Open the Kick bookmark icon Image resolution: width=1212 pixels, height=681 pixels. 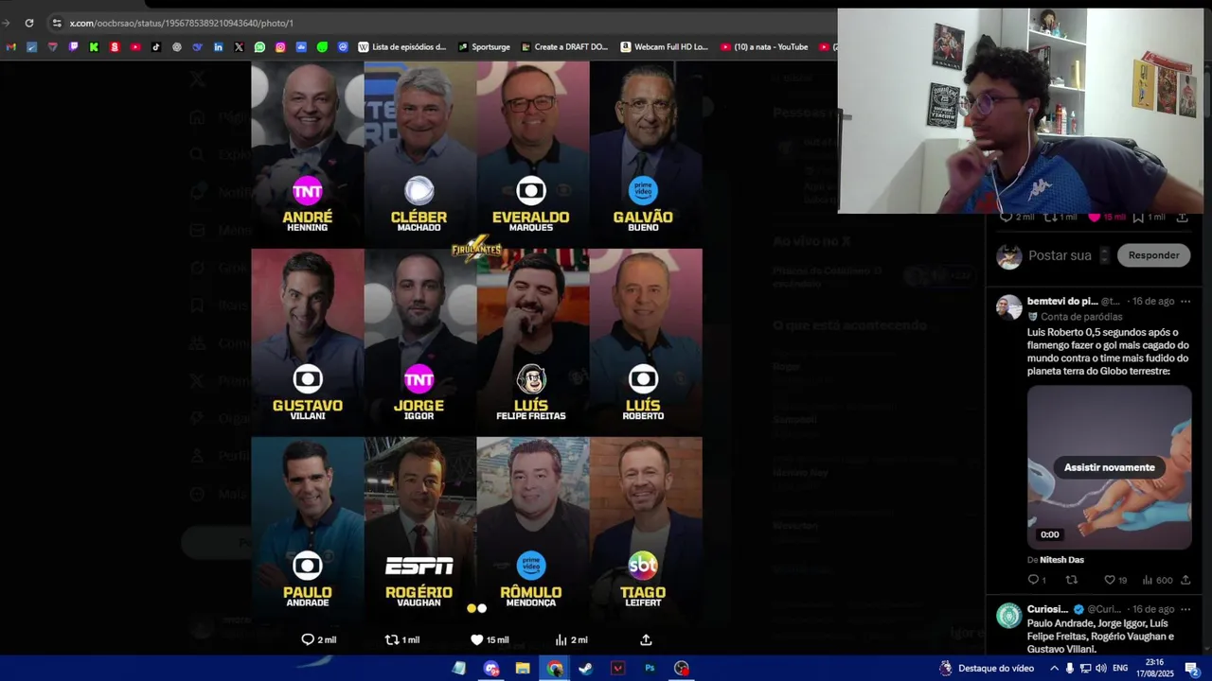click(x=94, y=46)
